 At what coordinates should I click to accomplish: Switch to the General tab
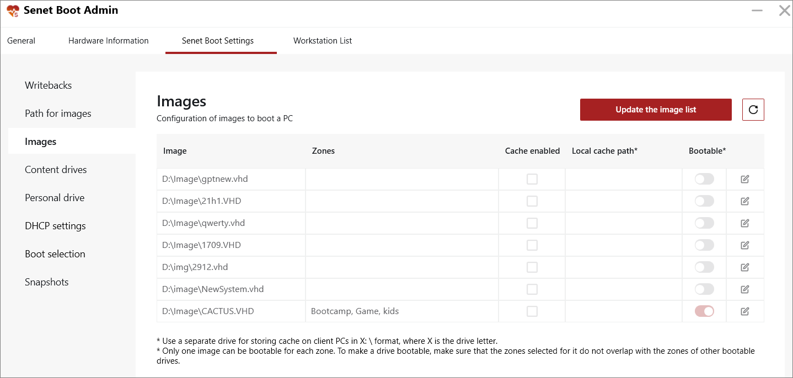click(x=22, y=41)
